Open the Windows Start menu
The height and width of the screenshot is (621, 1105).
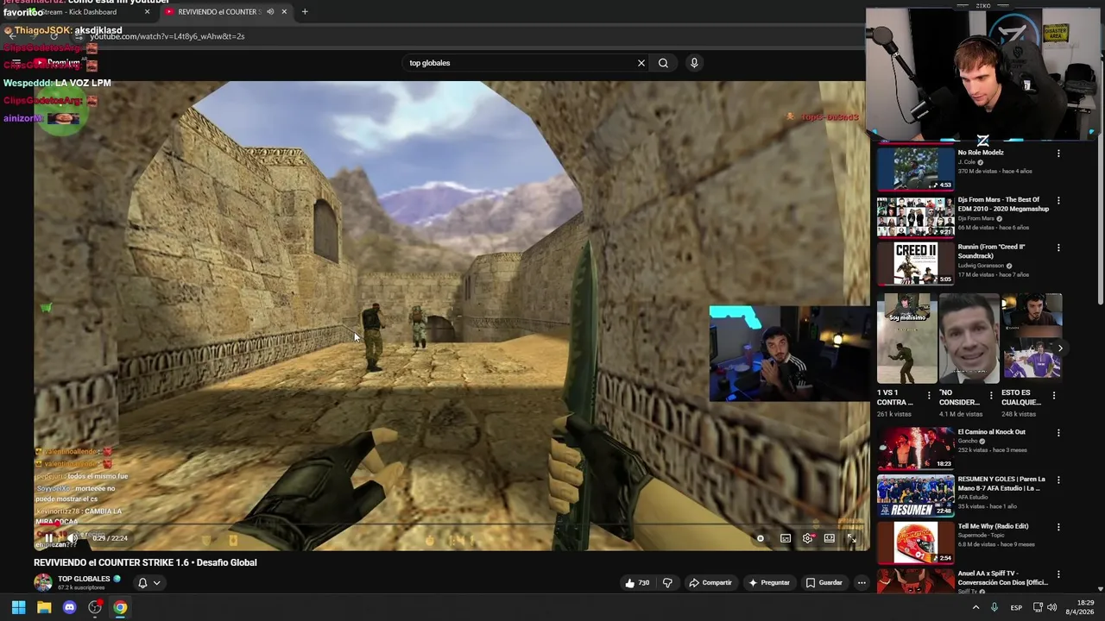[18, 607]
